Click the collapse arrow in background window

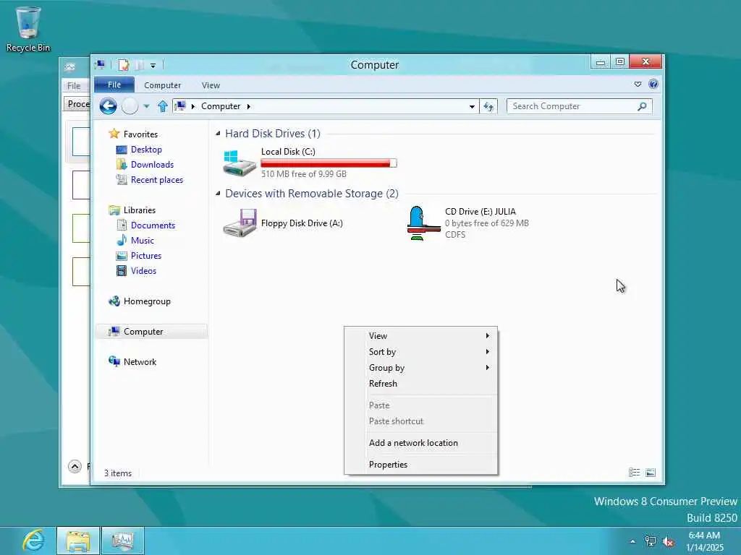[x=75, y=467]
